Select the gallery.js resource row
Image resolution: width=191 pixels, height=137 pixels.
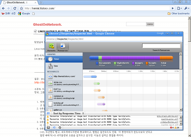click(x=64, y=109)
